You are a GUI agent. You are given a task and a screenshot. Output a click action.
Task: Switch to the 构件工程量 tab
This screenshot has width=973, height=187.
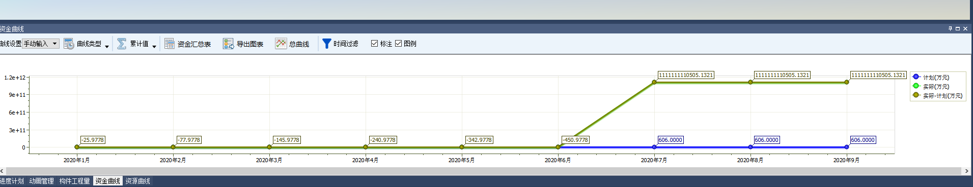(74, 181)
